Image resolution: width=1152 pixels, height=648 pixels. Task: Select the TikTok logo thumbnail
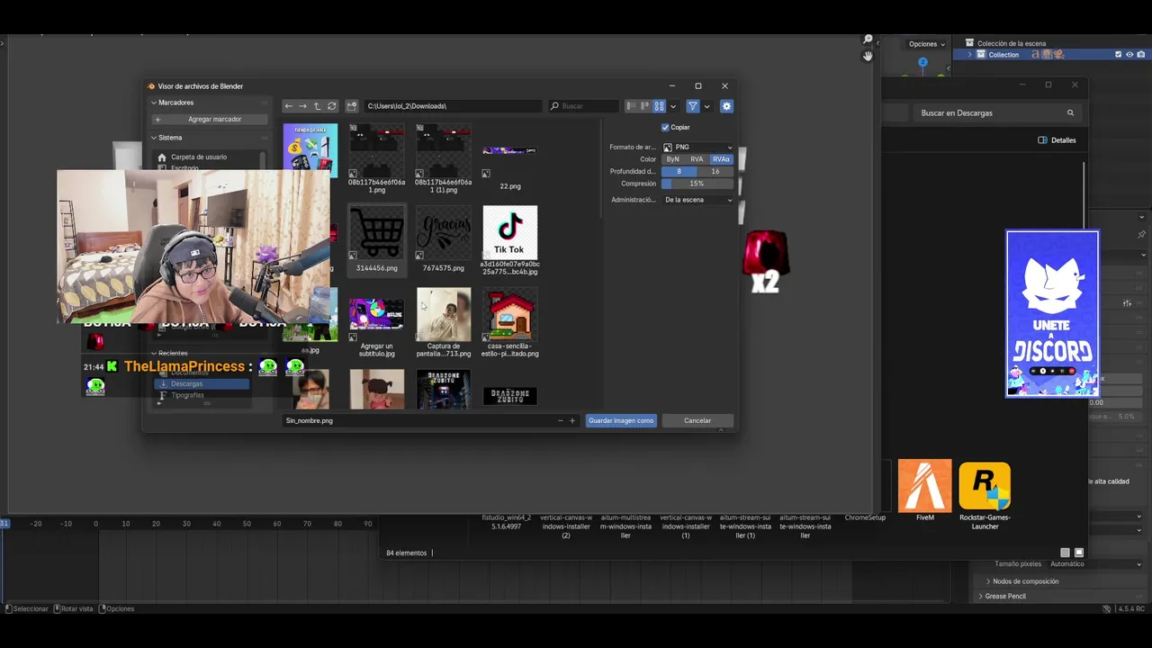pyautogui.click(x=510, y=239)
